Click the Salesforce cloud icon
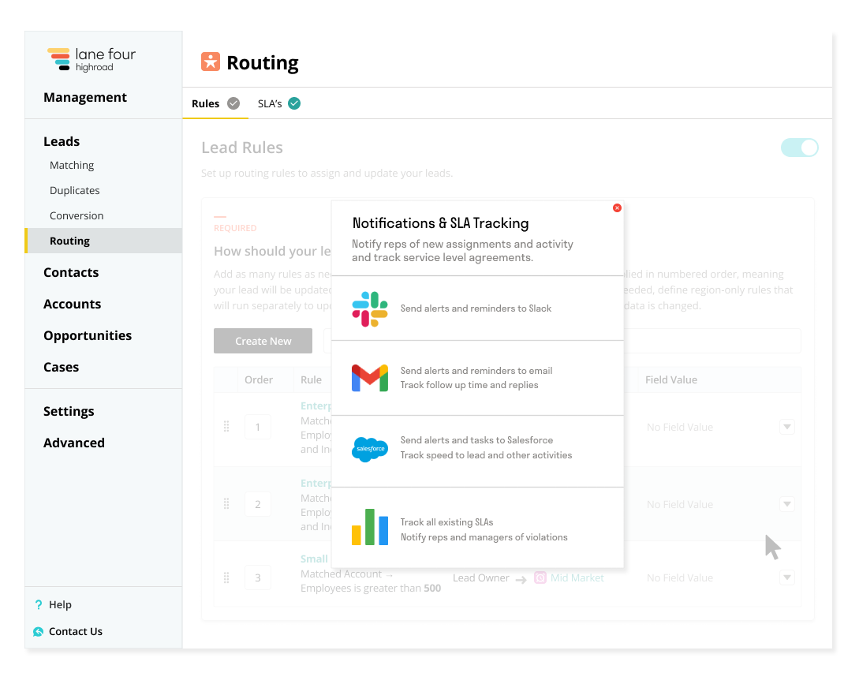Image resolution: width=859 pixels, height=684 pixels. coord(369,449)
